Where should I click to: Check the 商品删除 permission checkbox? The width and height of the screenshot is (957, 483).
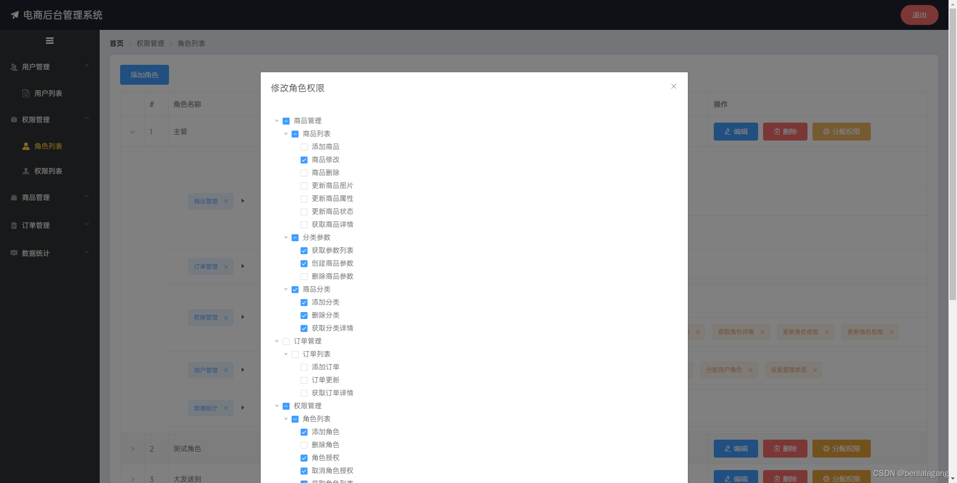[304, 173]
